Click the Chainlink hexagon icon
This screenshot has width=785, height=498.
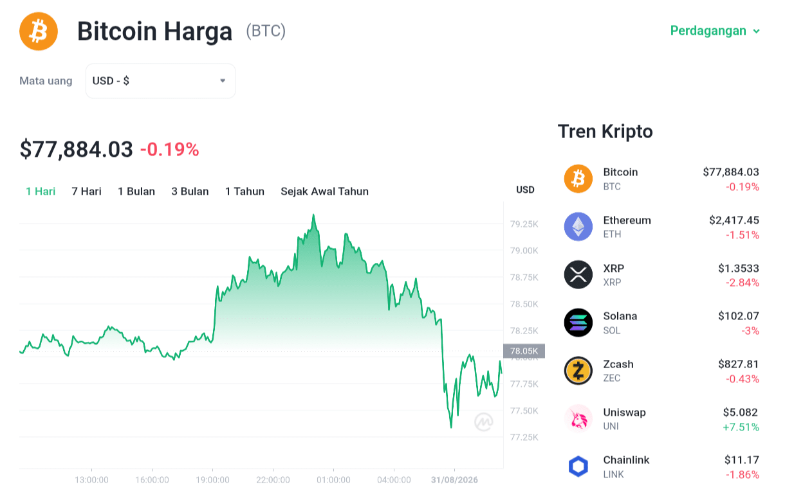(x=578, y=467)
